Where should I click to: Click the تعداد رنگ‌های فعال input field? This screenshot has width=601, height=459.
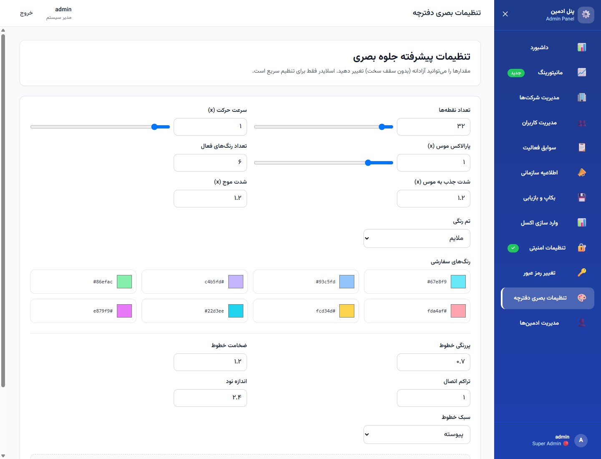point(210,163)
